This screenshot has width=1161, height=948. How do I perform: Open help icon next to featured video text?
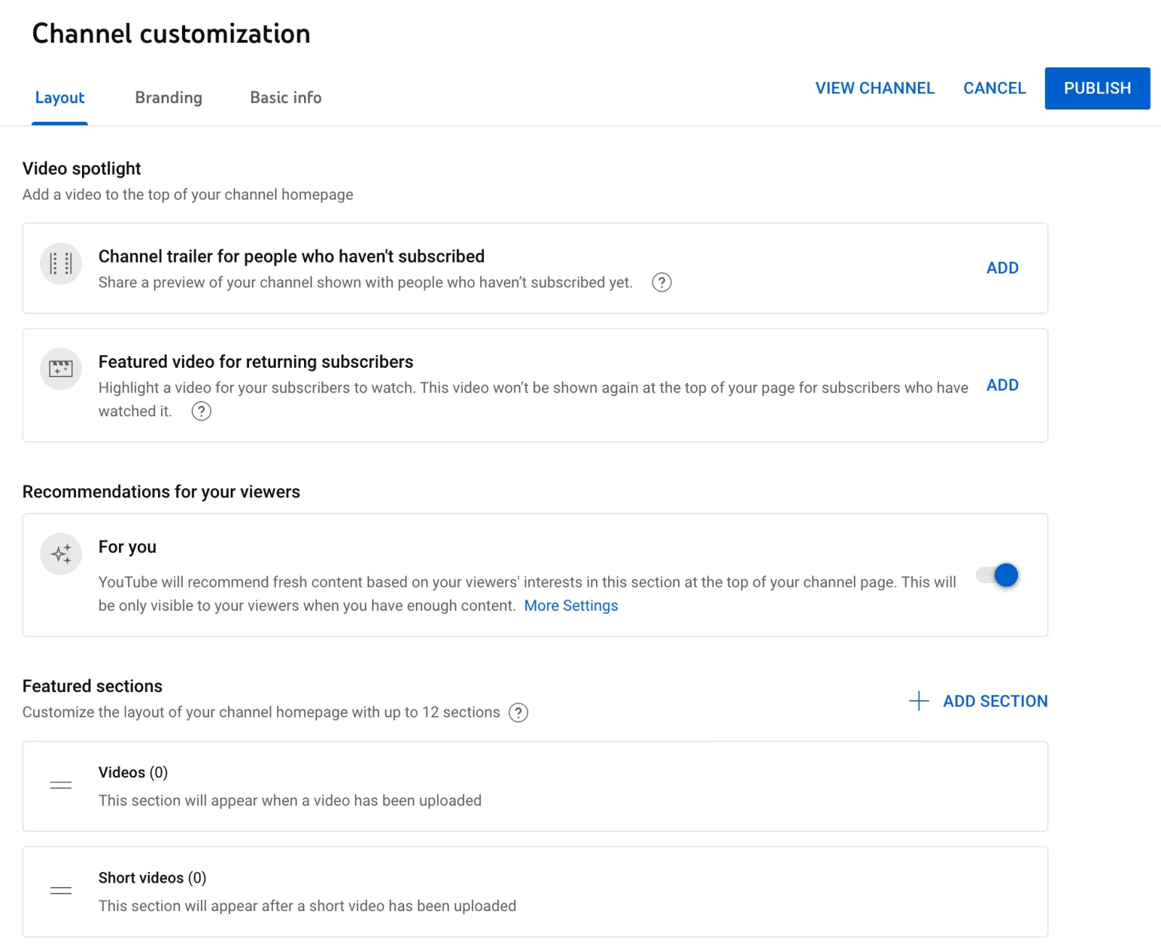tap(201, 411)
